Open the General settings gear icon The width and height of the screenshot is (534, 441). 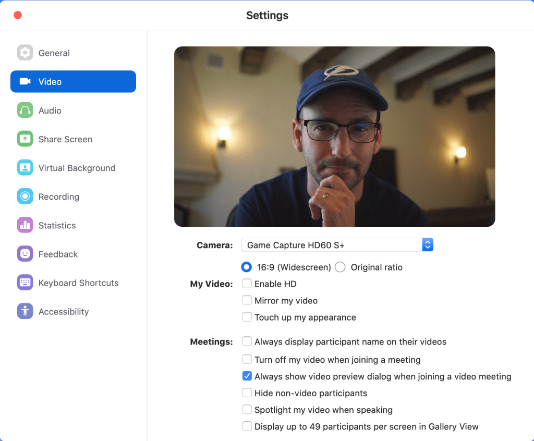click(x=25, y=53)
